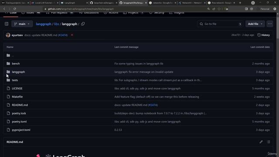Reload the page with the refresh icon
279x157 pixels.
[15, 9]
